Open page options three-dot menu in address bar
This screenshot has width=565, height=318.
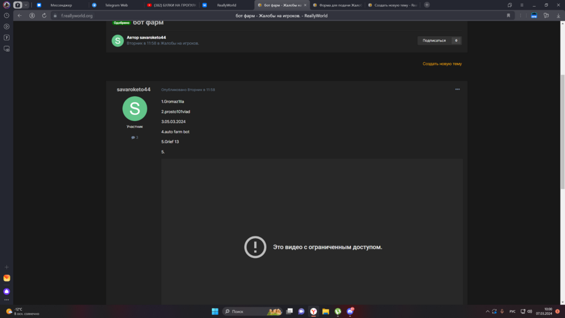520,15
